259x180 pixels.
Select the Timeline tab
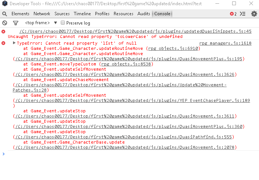pyautogui.click(x=82, y=14)
